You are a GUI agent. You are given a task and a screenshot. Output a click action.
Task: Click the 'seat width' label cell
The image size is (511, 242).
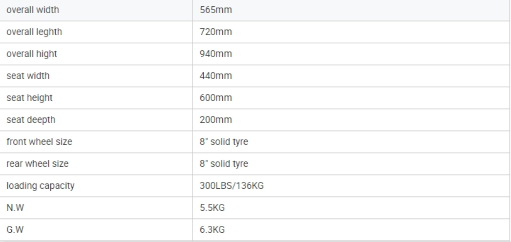pyautogui.click(x=96, y=76)
